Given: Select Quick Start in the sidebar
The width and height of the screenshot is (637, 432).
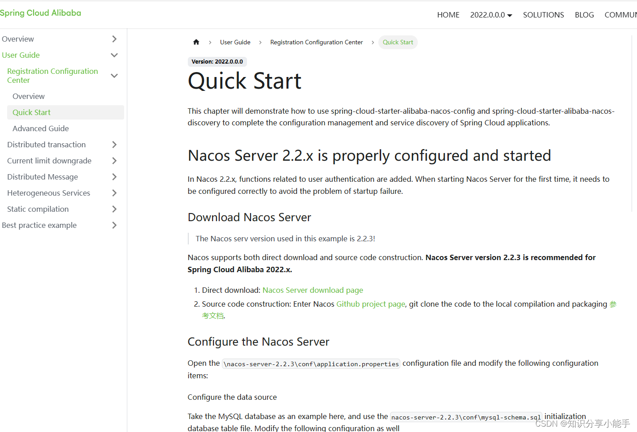Looking at the screenshot, I should [65, 112].
